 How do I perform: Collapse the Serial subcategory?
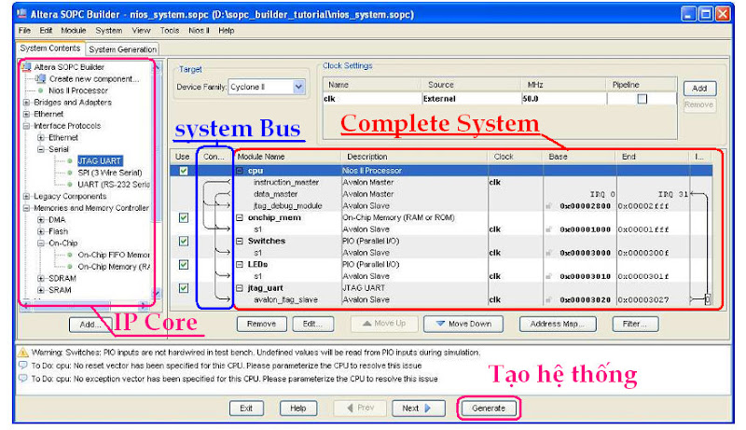click(x=41, y=149)
